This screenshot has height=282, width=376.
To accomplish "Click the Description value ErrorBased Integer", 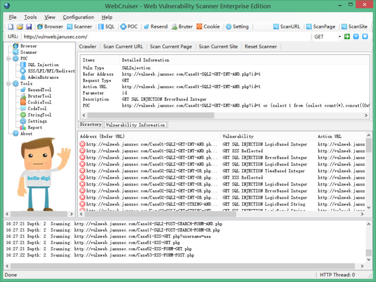I will click(164, 99).
